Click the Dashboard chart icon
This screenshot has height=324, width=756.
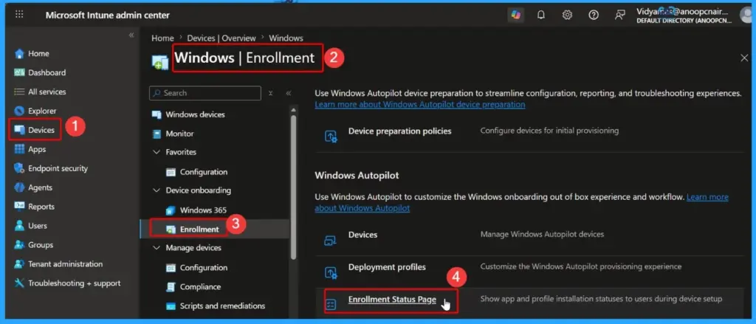[19, 73]
